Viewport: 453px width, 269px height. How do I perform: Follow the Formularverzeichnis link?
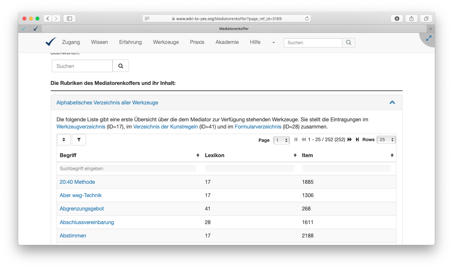pyautogui.click(x=258, y=127)
